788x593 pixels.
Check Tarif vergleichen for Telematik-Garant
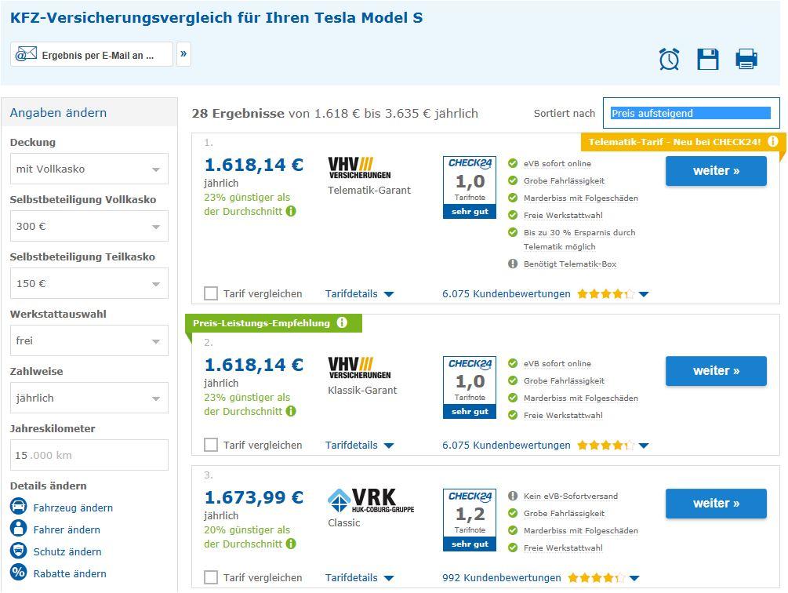tap(211, 293)
